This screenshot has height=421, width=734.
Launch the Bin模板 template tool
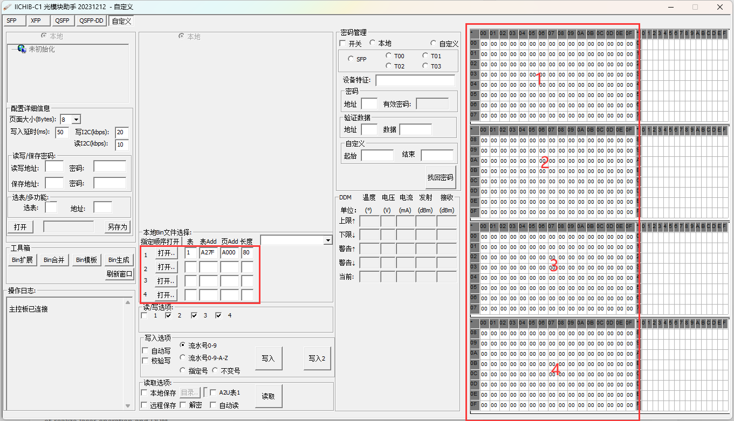86,260
